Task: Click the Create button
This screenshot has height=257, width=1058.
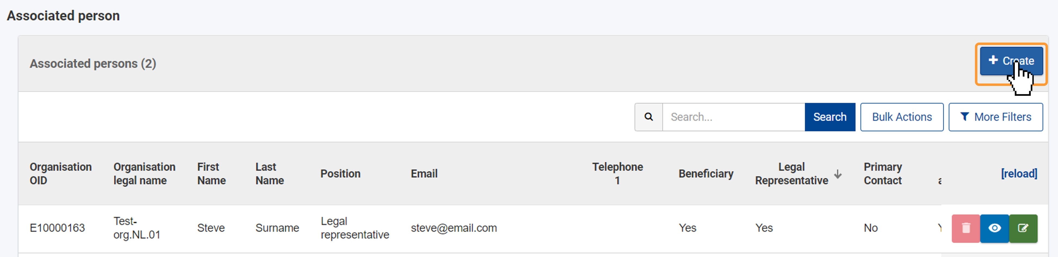Action: tap(1011, 61)
